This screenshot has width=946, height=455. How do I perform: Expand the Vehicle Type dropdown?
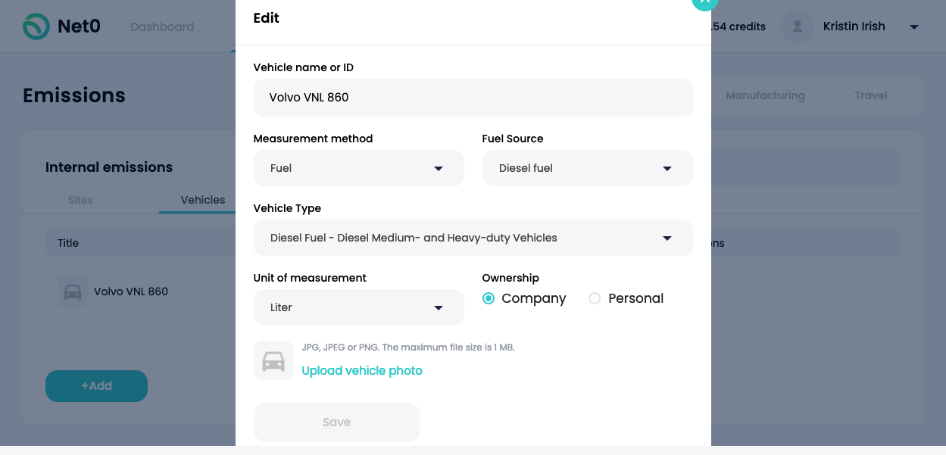(473, 238)
